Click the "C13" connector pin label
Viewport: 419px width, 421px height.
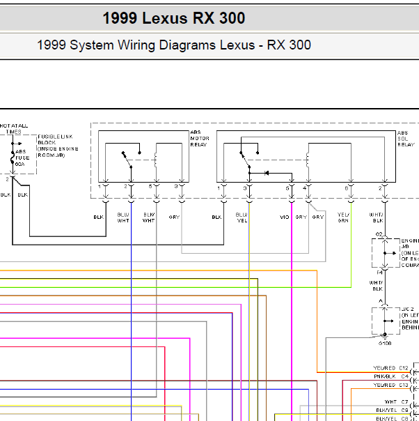pos(404,385)
